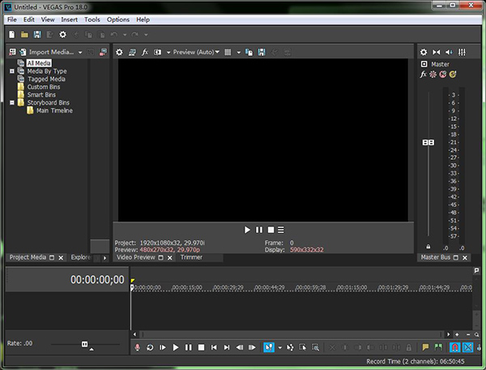Screen dimensions: 486x370
Task: Expand the Media By Type tree node
Action: (12, 71)
